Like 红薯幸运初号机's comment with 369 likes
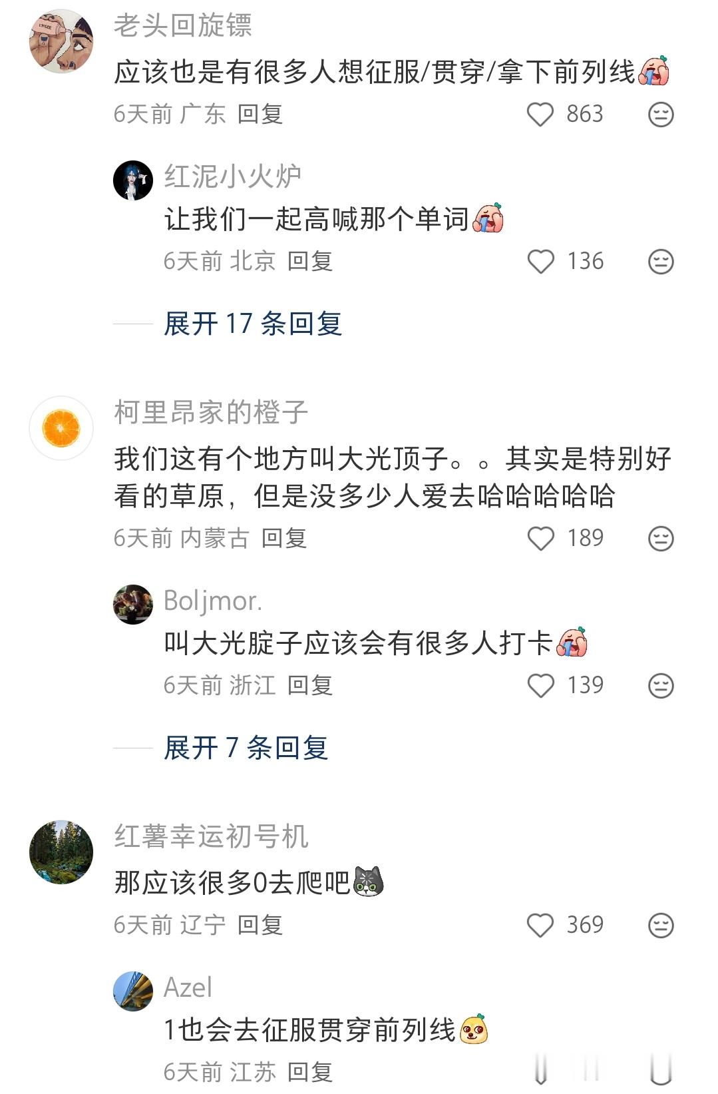The height and width of the screenshot is (1094, 718). (x=540, y=926)
